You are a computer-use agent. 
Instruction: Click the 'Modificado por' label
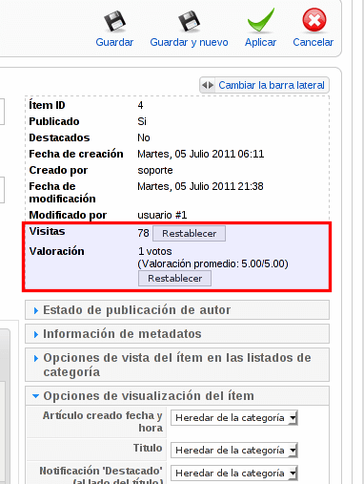tap(68, 215)
